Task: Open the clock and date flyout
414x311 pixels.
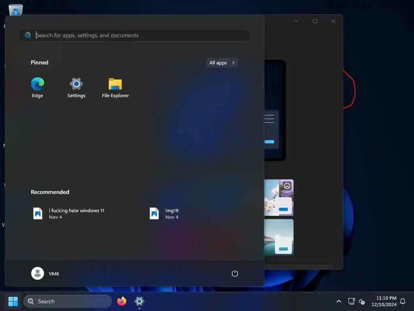Action: [384, 301]
